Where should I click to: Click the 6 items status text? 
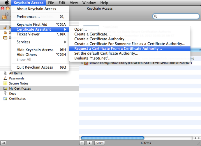pyautogui.click(x=146, y=143)
